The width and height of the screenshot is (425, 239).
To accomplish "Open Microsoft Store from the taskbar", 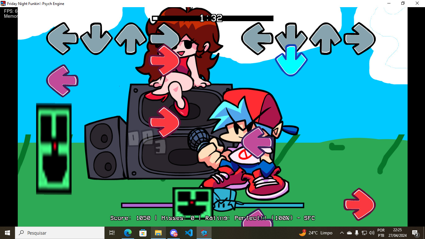I will pos(143,233).
